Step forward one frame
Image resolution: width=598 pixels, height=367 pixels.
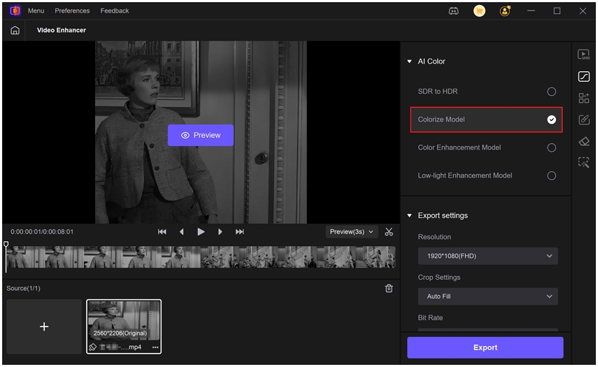click(220, 231)
